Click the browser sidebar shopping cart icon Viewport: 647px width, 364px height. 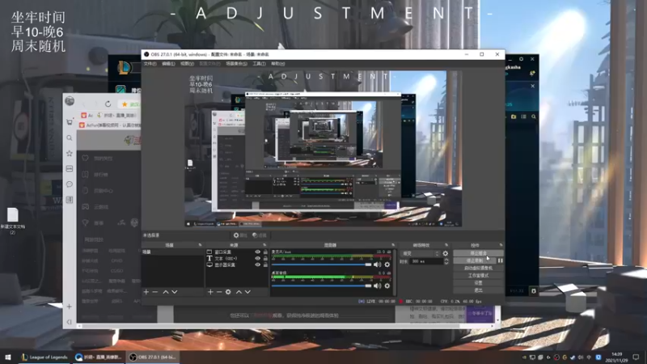click(x=70, y=122)
